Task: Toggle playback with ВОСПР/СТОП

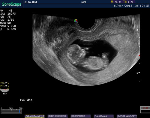Action: [80, 116]
